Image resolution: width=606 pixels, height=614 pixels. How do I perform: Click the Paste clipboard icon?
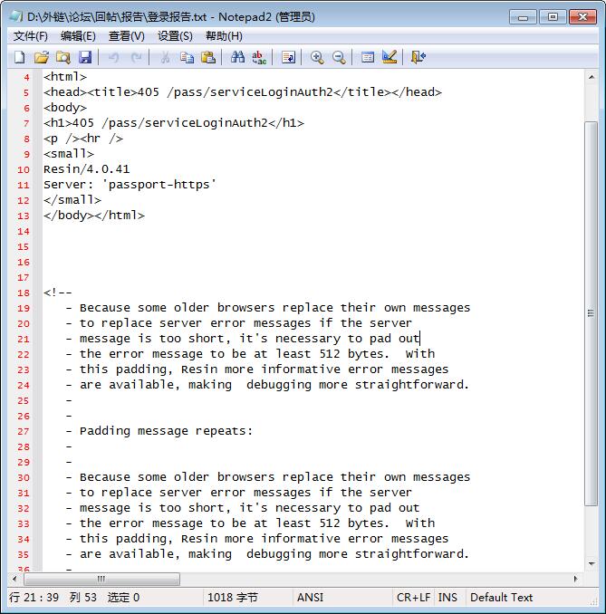[x=208, y=57]
